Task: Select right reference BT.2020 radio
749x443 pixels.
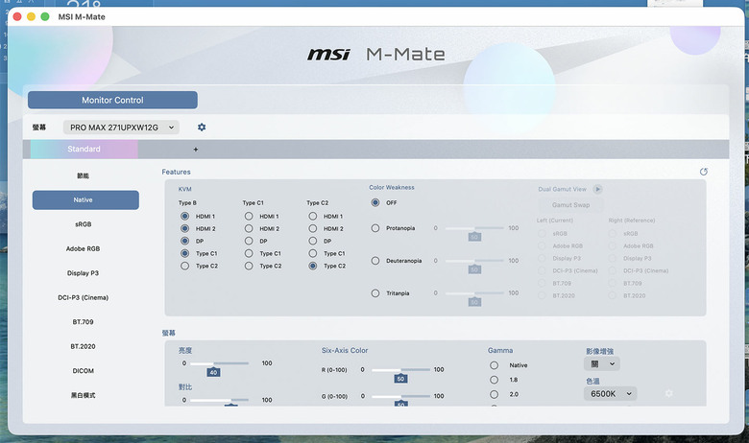Action: [613, 295]
